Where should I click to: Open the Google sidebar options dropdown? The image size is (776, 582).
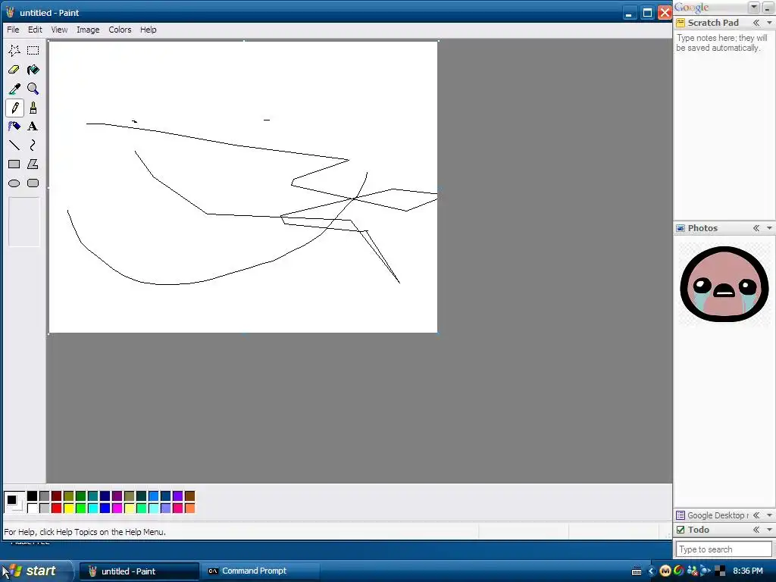tap(754, 7)
